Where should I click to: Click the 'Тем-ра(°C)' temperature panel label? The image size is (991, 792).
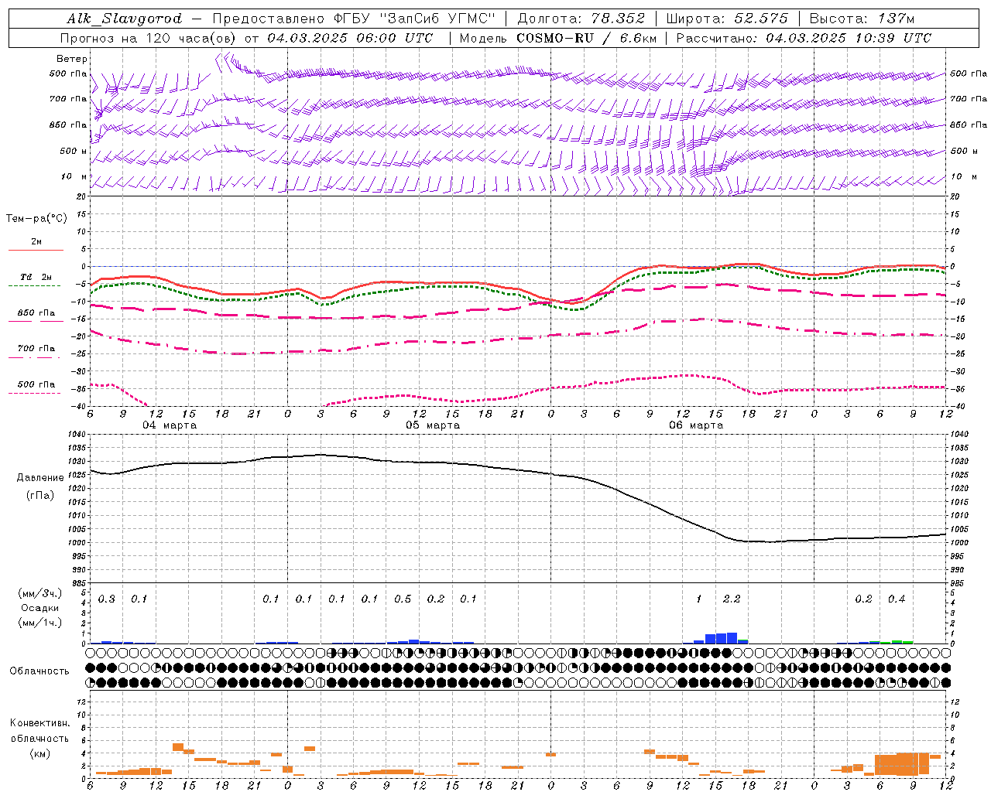pyautogui.click(x=36, y=218)
